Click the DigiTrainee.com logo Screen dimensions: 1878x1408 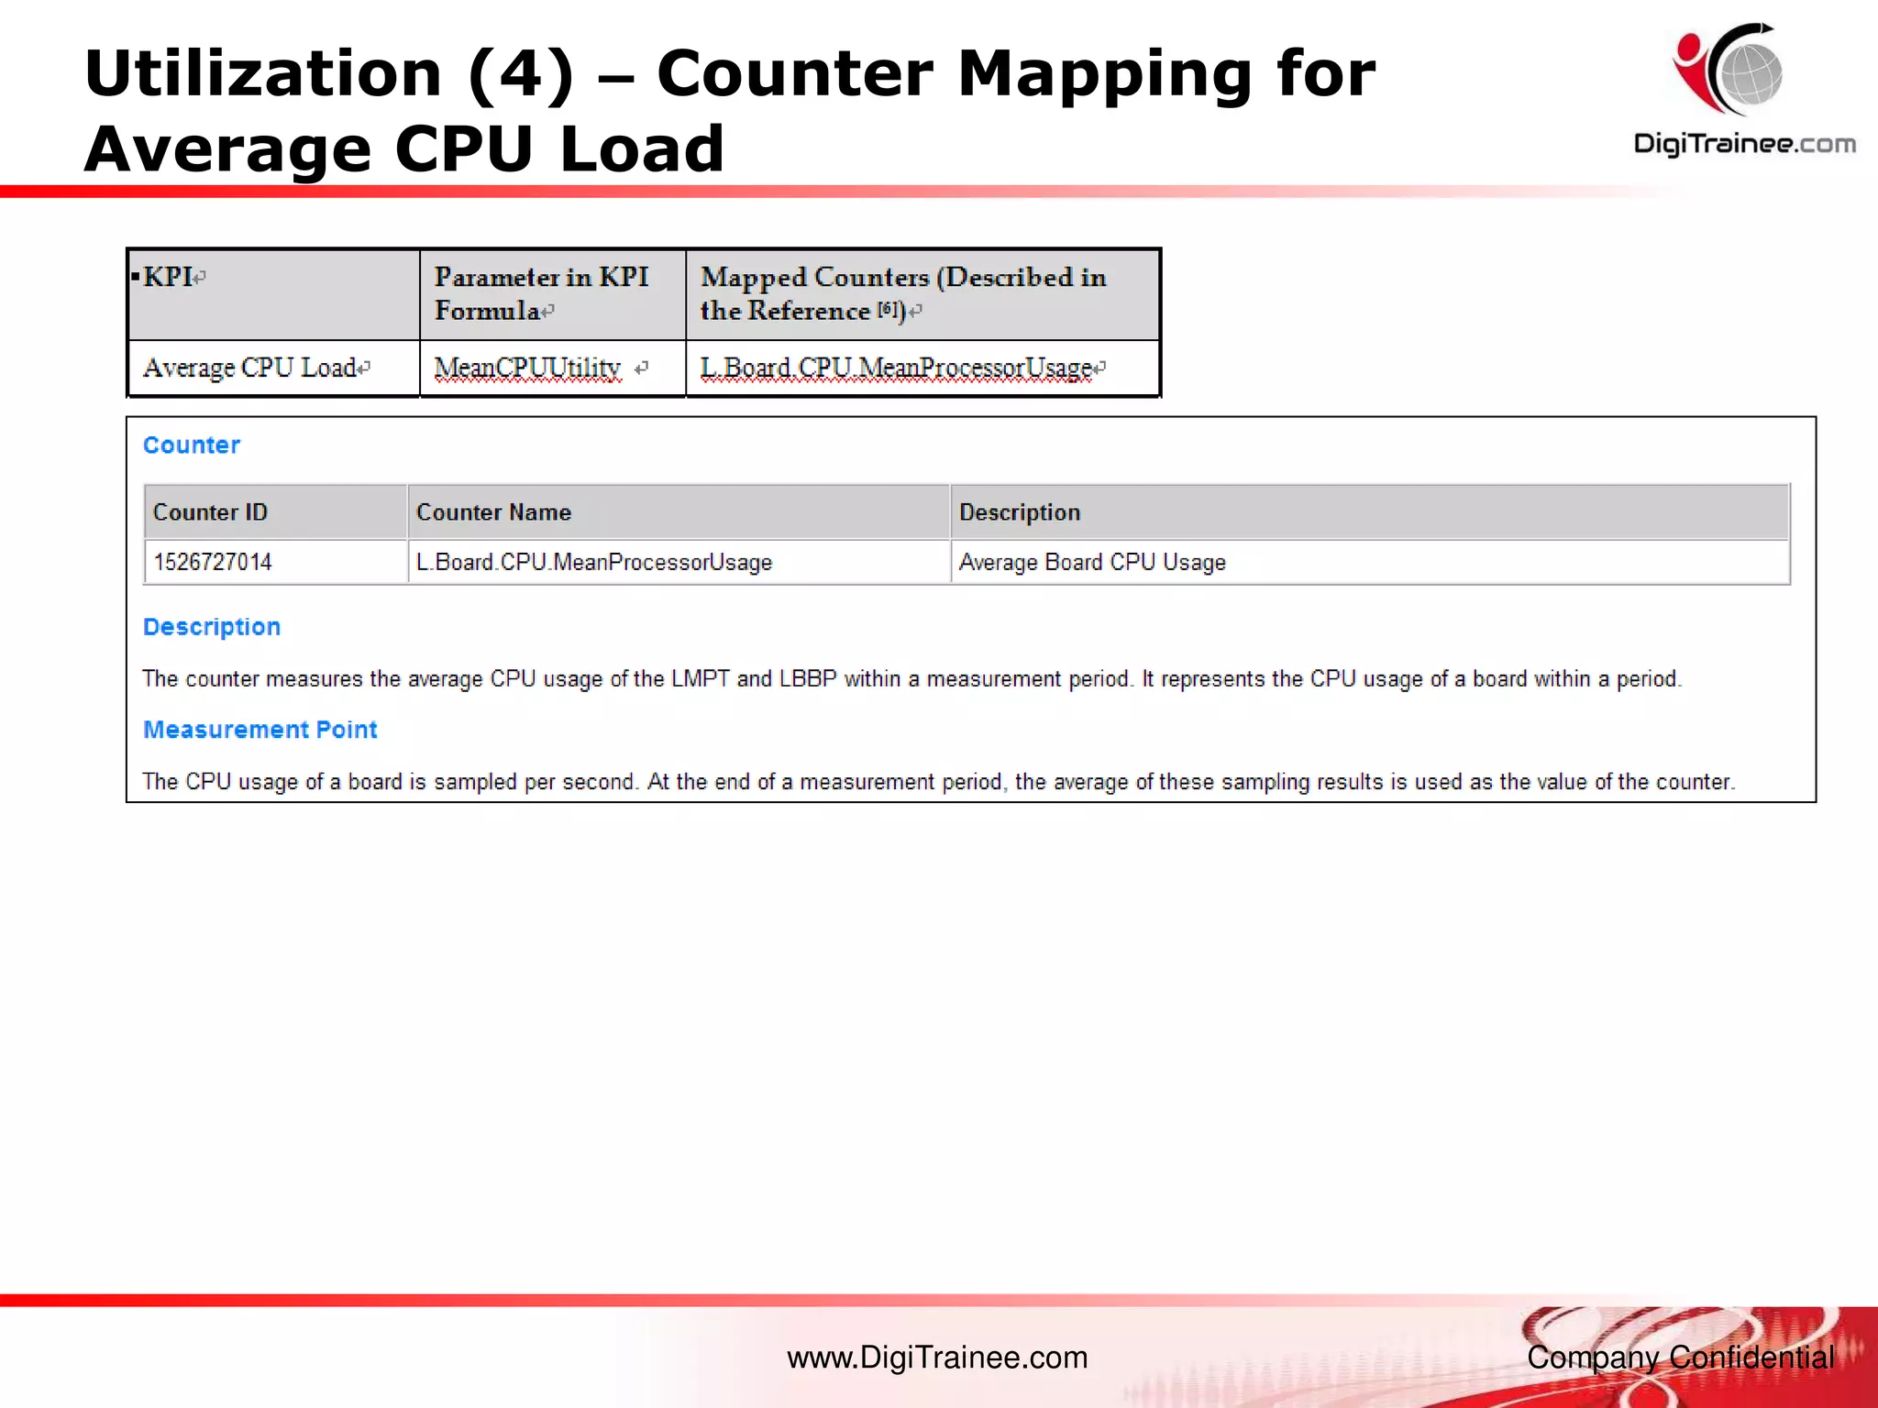(1743, 90)
